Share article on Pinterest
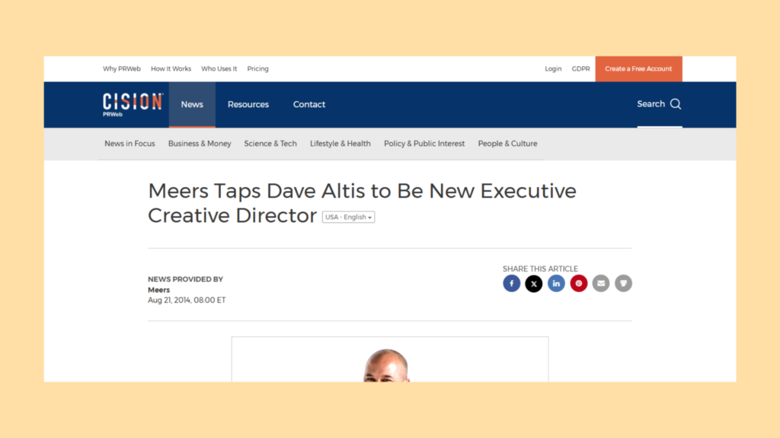The image size is (780, 438). [579, 284]
